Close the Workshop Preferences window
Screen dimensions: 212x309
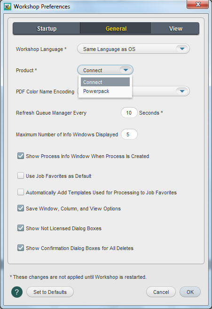[x=197, y=5]
